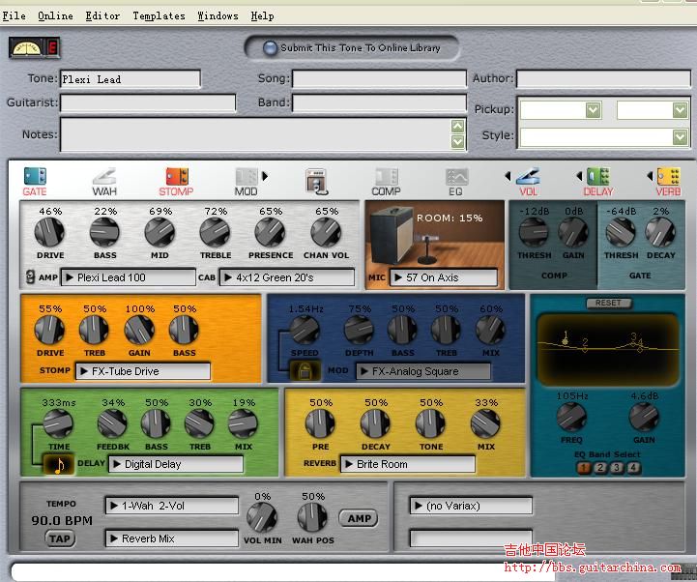Image resolution: width=697 pixels, height=582 pixels.
Task: Click the MOD effect icon
Action: [247, 178]
